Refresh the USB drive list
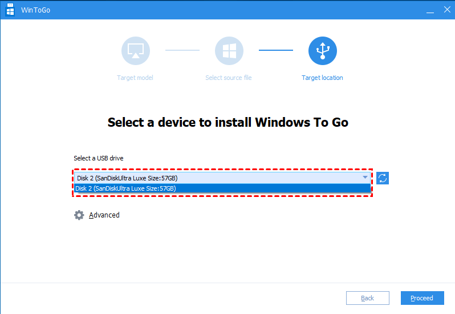 point(383,178)
